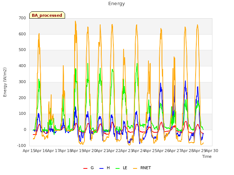
Task: Click the Apr 30 x-axis label
Action: click(x=212, y=151)
